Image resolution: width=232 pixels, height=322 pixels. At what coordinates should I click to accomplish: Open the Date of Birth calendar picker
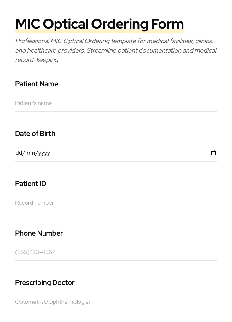click(213, 153)
